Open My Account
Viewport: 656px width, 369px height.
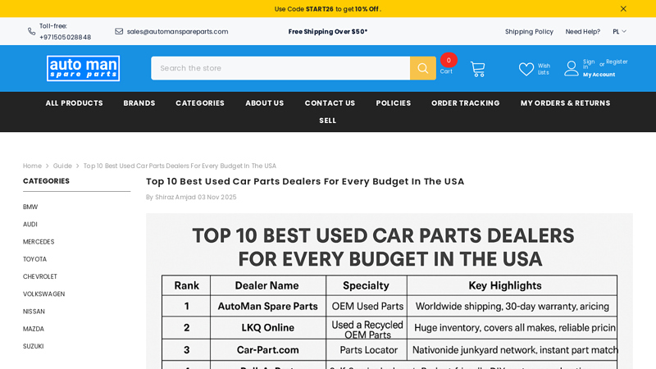click(599, 75)
